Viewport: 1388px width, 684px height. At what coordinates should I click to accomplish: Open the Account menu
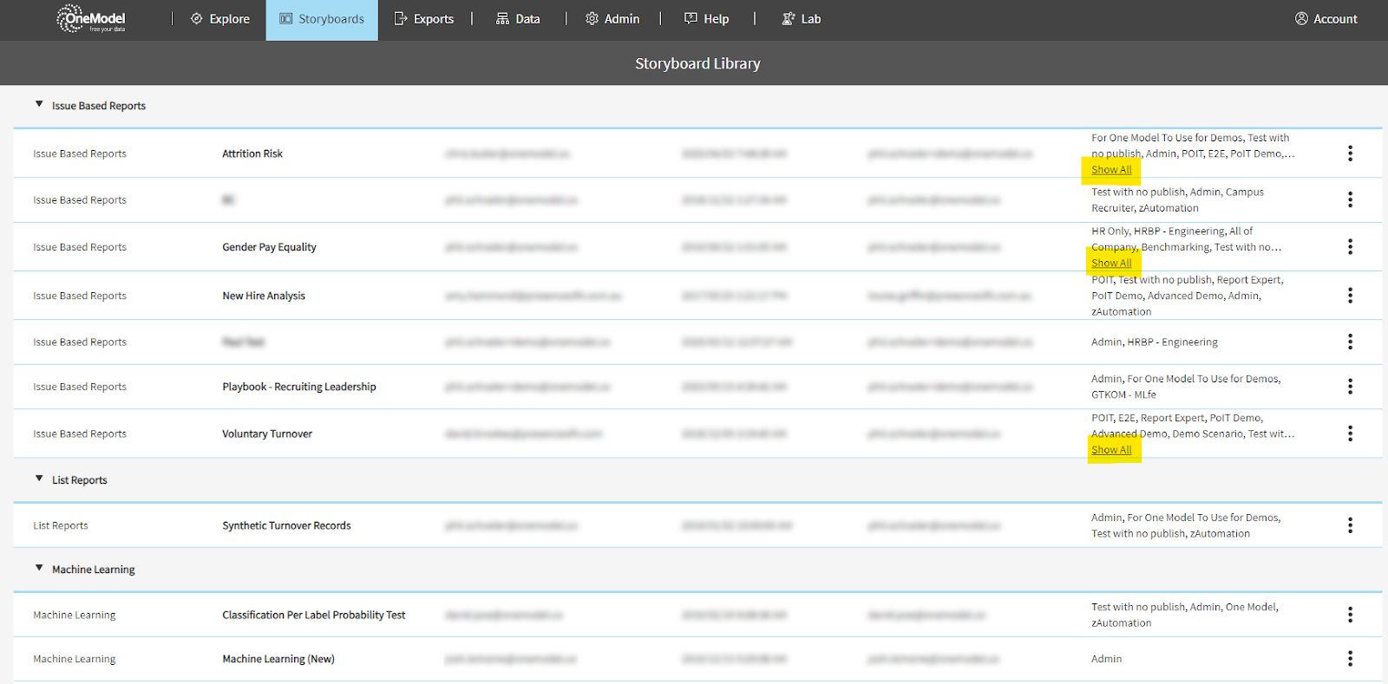[x=1326, y=19]
